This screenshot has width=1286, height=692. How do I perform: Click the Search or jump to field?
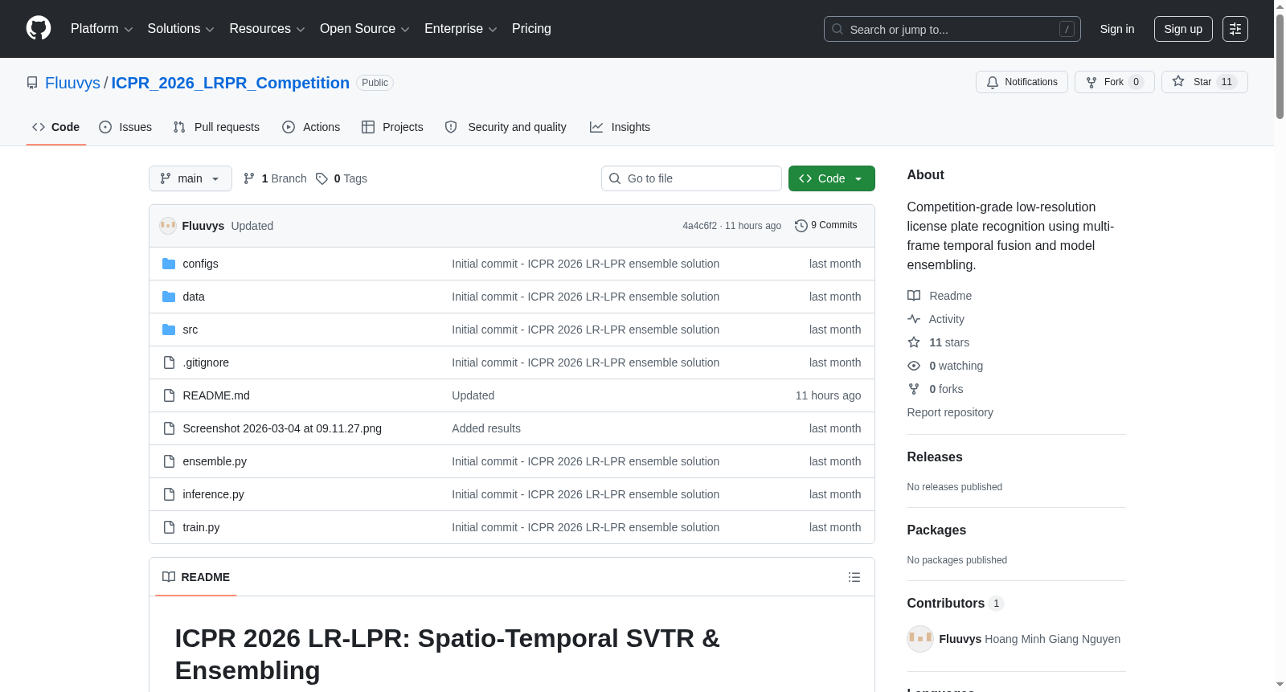(952, 29)
